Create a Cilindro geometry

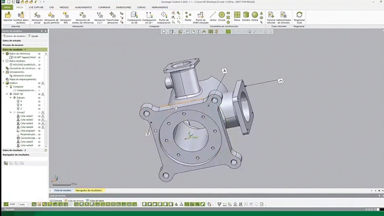coord(246,16)
